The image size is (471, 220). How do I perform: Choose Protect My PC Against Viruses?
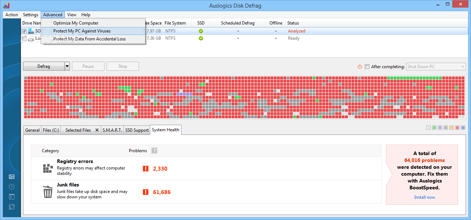pyautogui.click(x=93, y=31)
